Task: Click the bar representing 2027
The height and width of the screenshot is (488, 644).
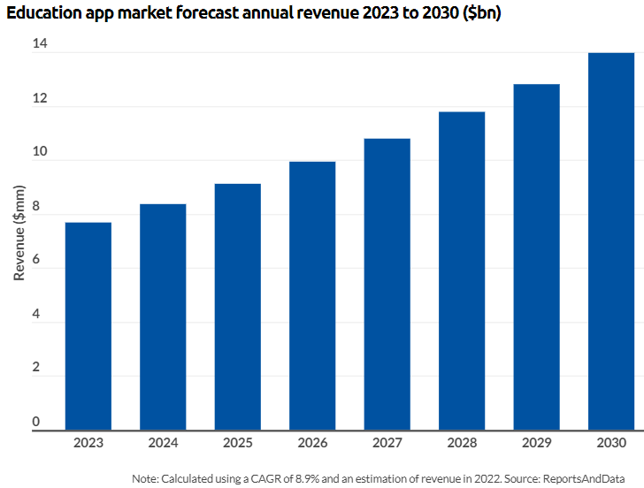Action: 387,284
